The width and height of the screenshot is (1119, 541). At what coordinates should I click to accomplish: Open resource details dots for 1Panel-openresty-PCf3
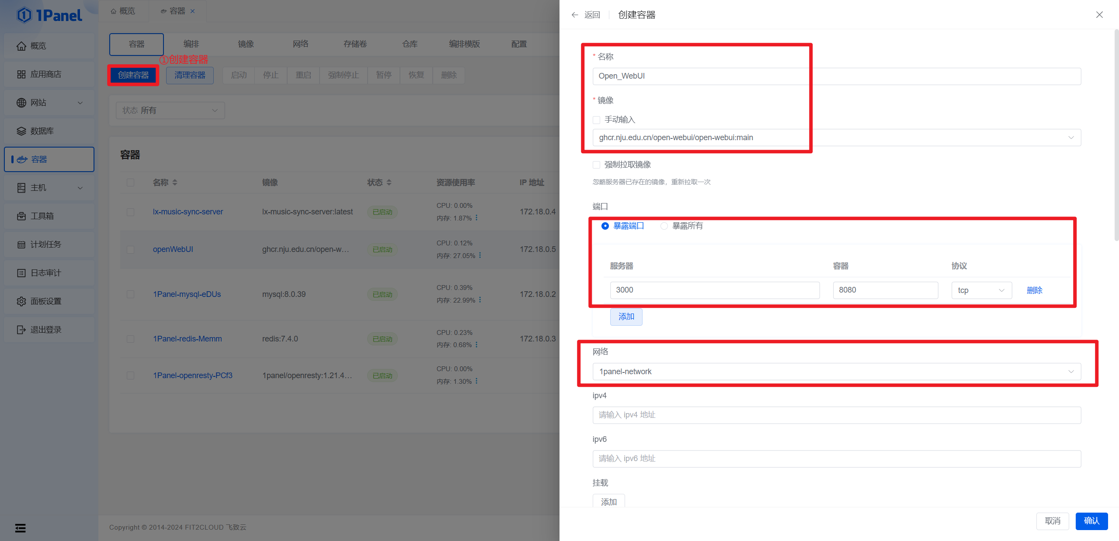pos(476,381)
